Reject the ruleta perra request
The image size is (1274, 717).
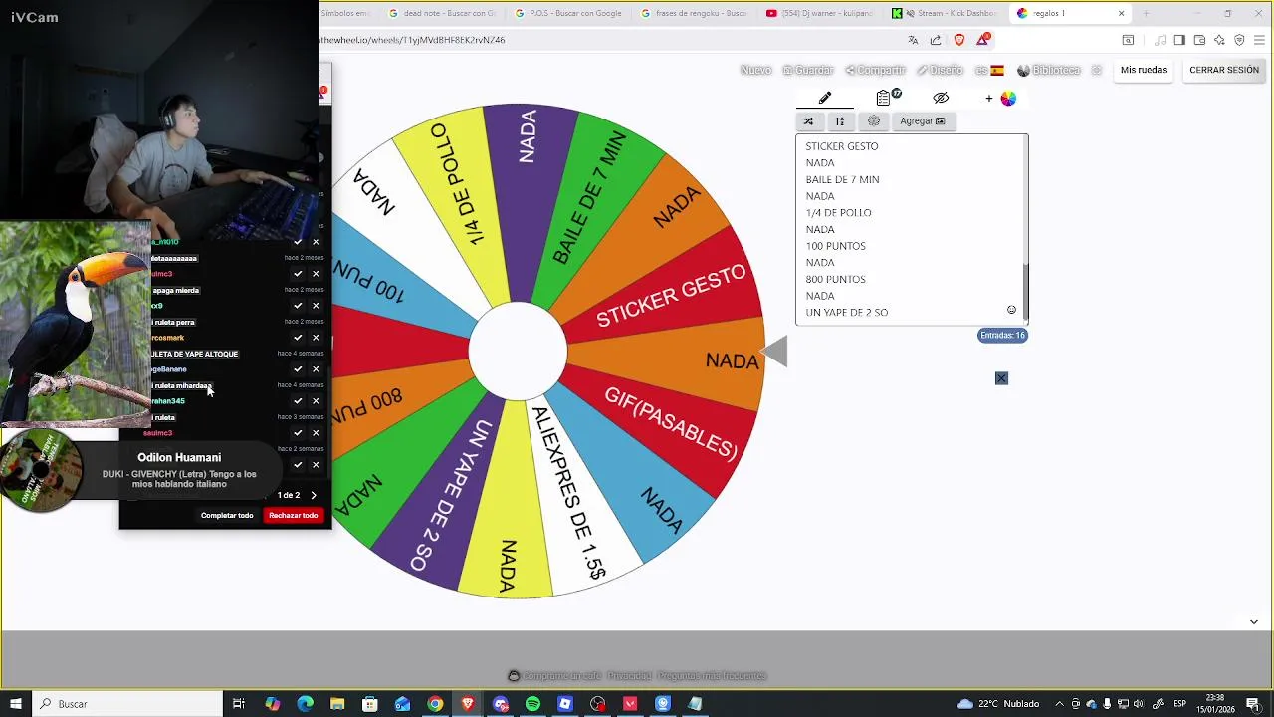click(316, 338)
